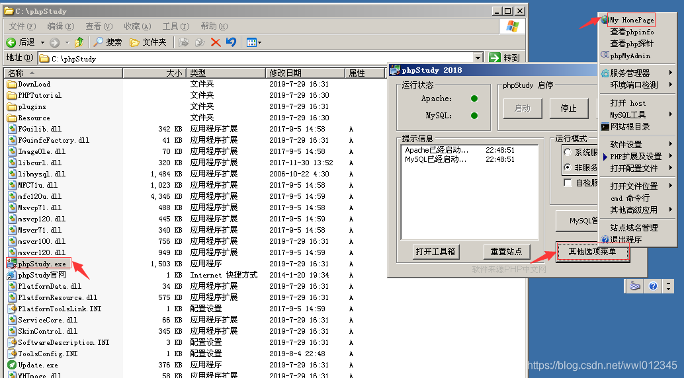Expand the 环境端口检测 submenu
684x378 pixels.
(x=637, y=85)
